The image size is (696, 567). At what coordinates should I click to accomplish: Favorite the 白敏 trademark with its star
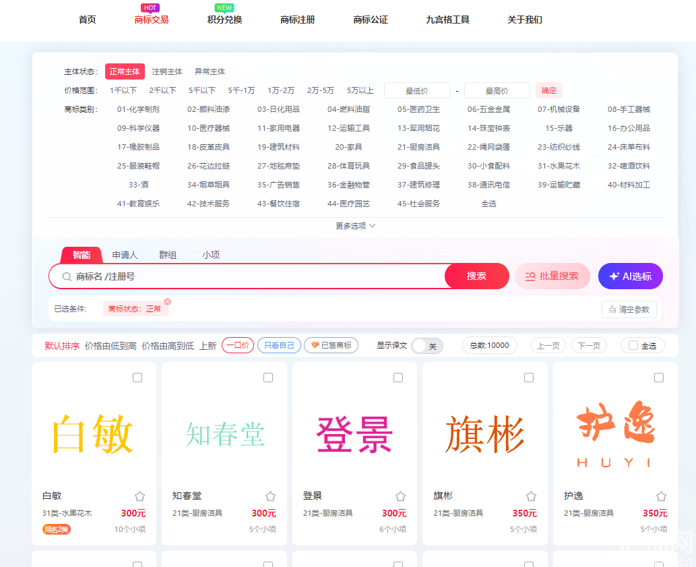click(140, 496)
